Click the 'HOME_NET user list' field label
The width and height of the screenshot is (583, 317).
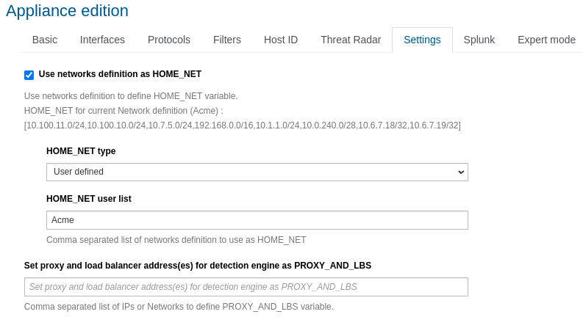point(89,199)
